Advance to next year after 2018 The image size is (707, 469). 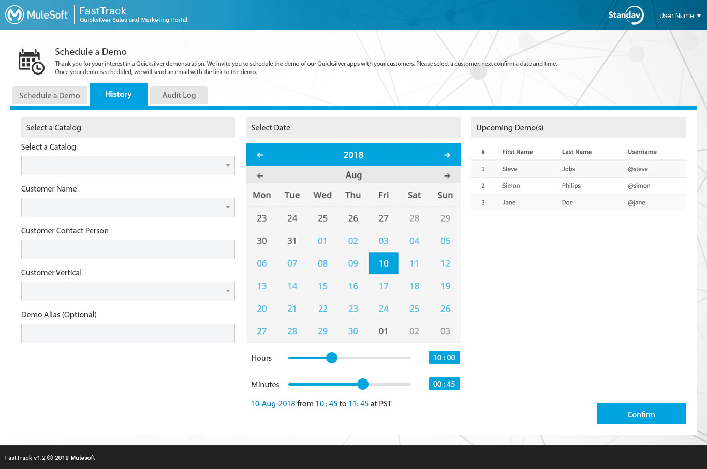pos(447,155)
